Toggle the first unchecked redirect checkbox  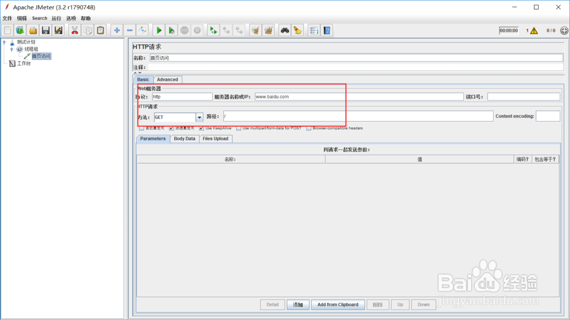point(141,128)
